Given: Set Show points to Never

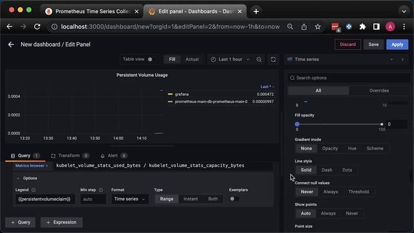Looking at the screenshot, I should 352,214.
